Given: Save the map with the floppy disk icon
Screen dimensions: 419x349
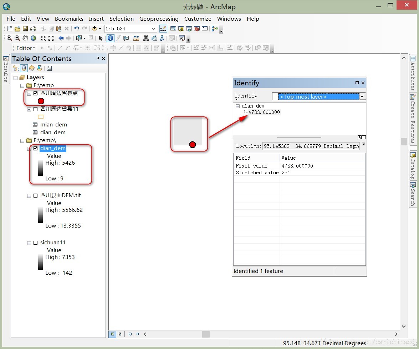Looking at the screenshot, I should 25,29.
